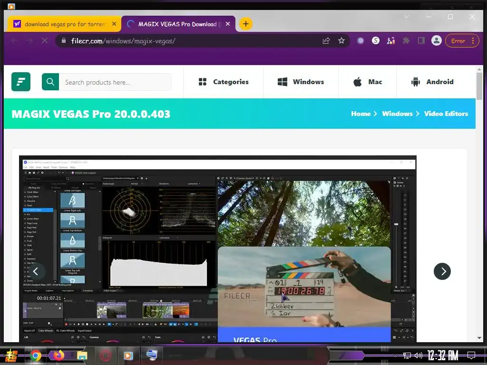Open the Windows section in navigation bar
This screenshot has height=365, width=487.
click(x=301, y=82)
